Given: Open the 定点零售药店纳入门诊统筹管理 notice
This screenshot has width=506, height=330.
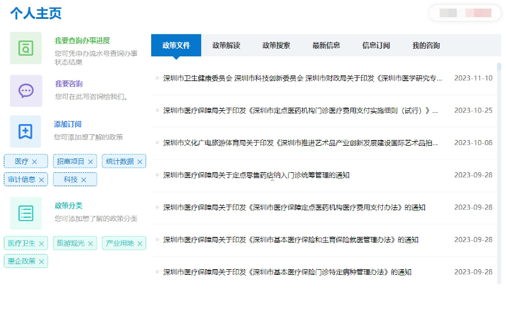Looking at the screenshot, I should [256, 175].
